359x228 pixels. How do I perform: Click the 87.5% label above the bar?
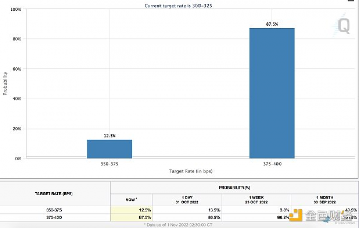click(x=272, y=24)
